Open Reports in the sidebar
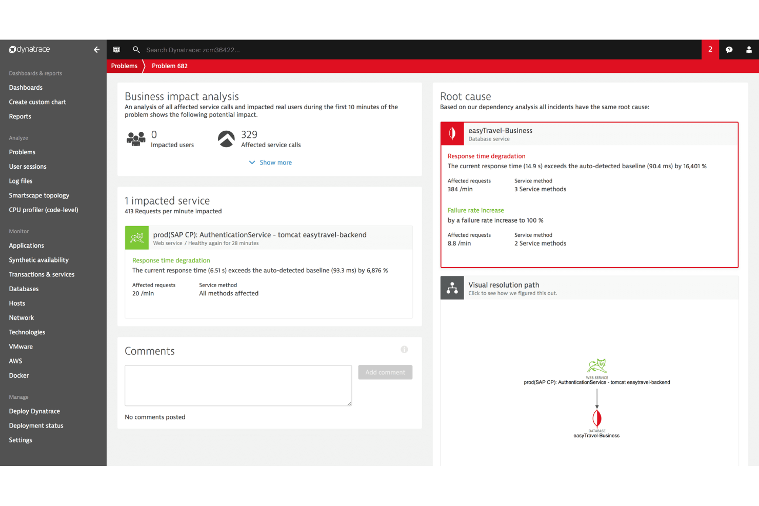The height and width of the screenshot is (506, 759). [x=20, y=116]
